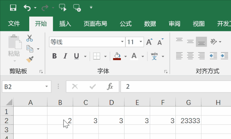The width and height of the screenshot is (231, 139).
Task: Open the Orientation dropdown arrow
Action: point(220,42)
